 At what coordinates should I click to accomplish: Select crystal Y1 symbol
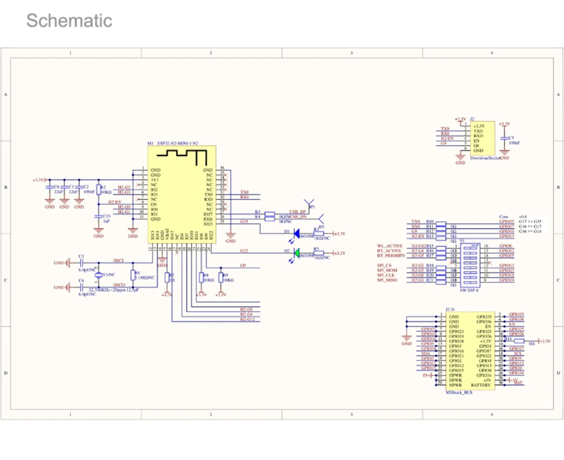pos(98,275)
